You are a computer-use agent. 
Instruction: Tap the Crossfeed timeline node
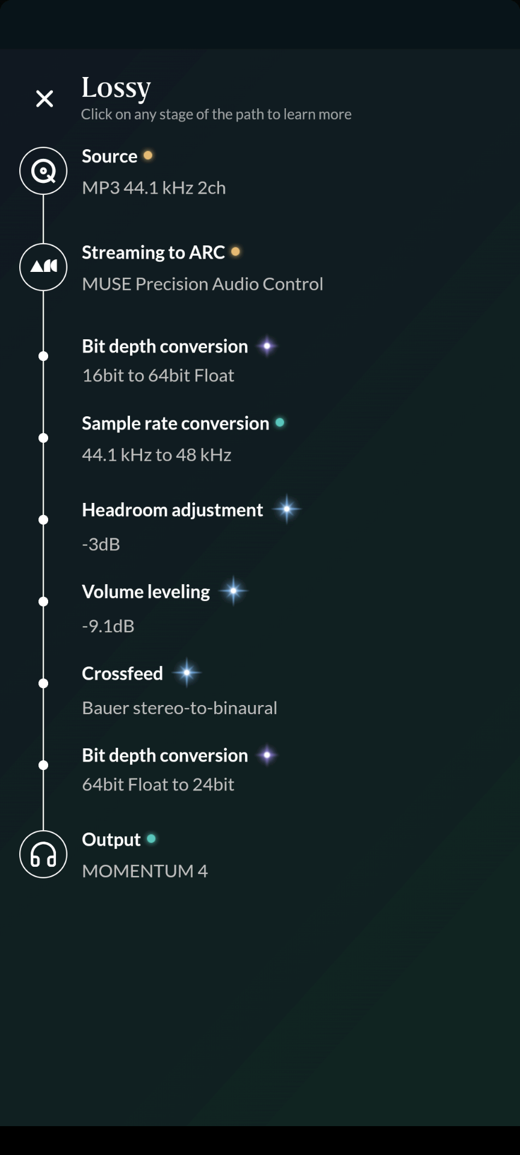click(x=43, y=683)
